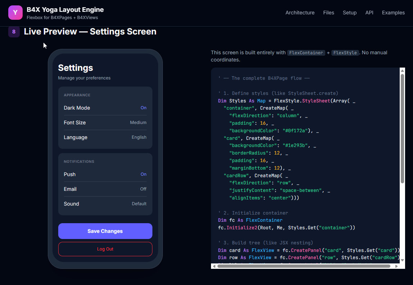
Task: Click the "#1e293b" color value in code
Action: tap(295, 146)
